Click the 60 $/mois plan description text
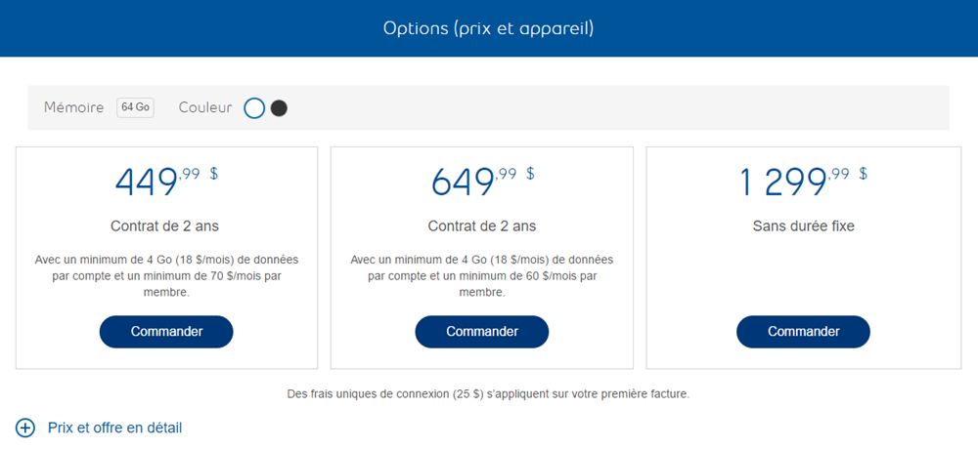Viewport: 978px width, 449px height. [482, 275]
